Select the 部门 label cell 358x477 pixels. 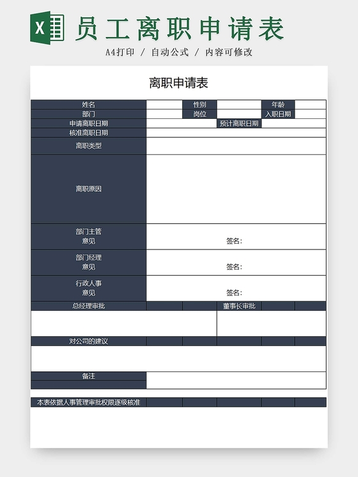(88, 114)
